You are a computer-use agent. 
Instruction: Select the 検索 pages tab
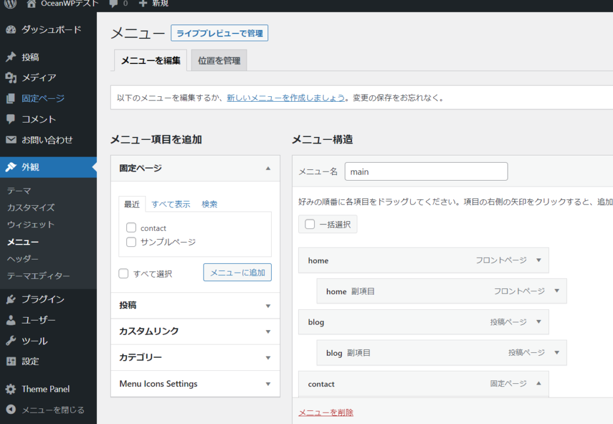point(210,204)
